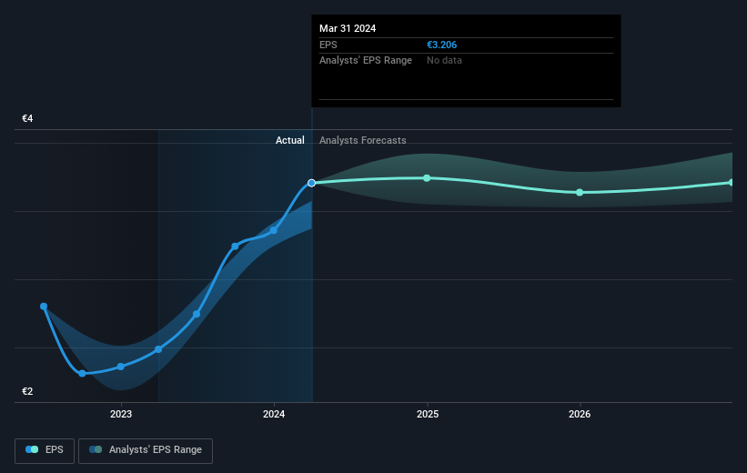Toggle the Analysts' EPS Range legend
The height and width of the screenshot is (473, 747).
click(146, 450)
